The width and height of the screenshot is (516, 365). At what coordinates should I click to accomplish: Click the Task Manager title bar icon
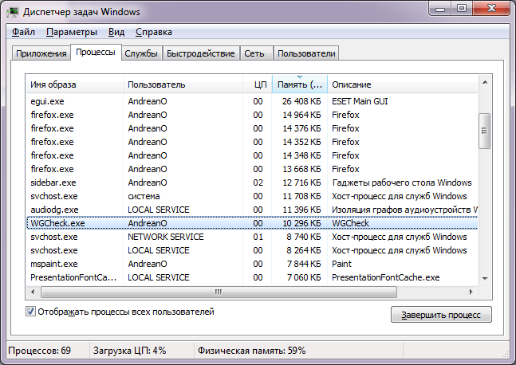click(x=13, y=12)
